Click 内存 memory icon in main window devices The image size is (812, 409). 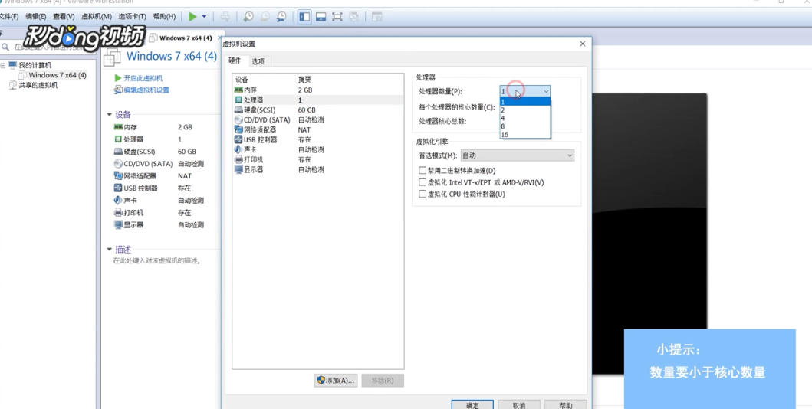pyautogui.click(x=118, y=127)
